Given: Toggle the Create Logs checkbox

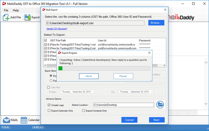Looking at the screenshot, I should click(49, 105).
